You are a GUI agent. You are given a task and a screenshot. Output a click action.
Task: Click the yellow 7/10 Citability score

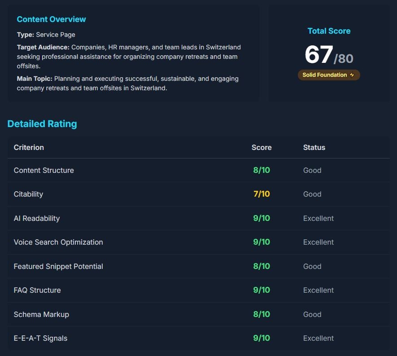[262, 194]
